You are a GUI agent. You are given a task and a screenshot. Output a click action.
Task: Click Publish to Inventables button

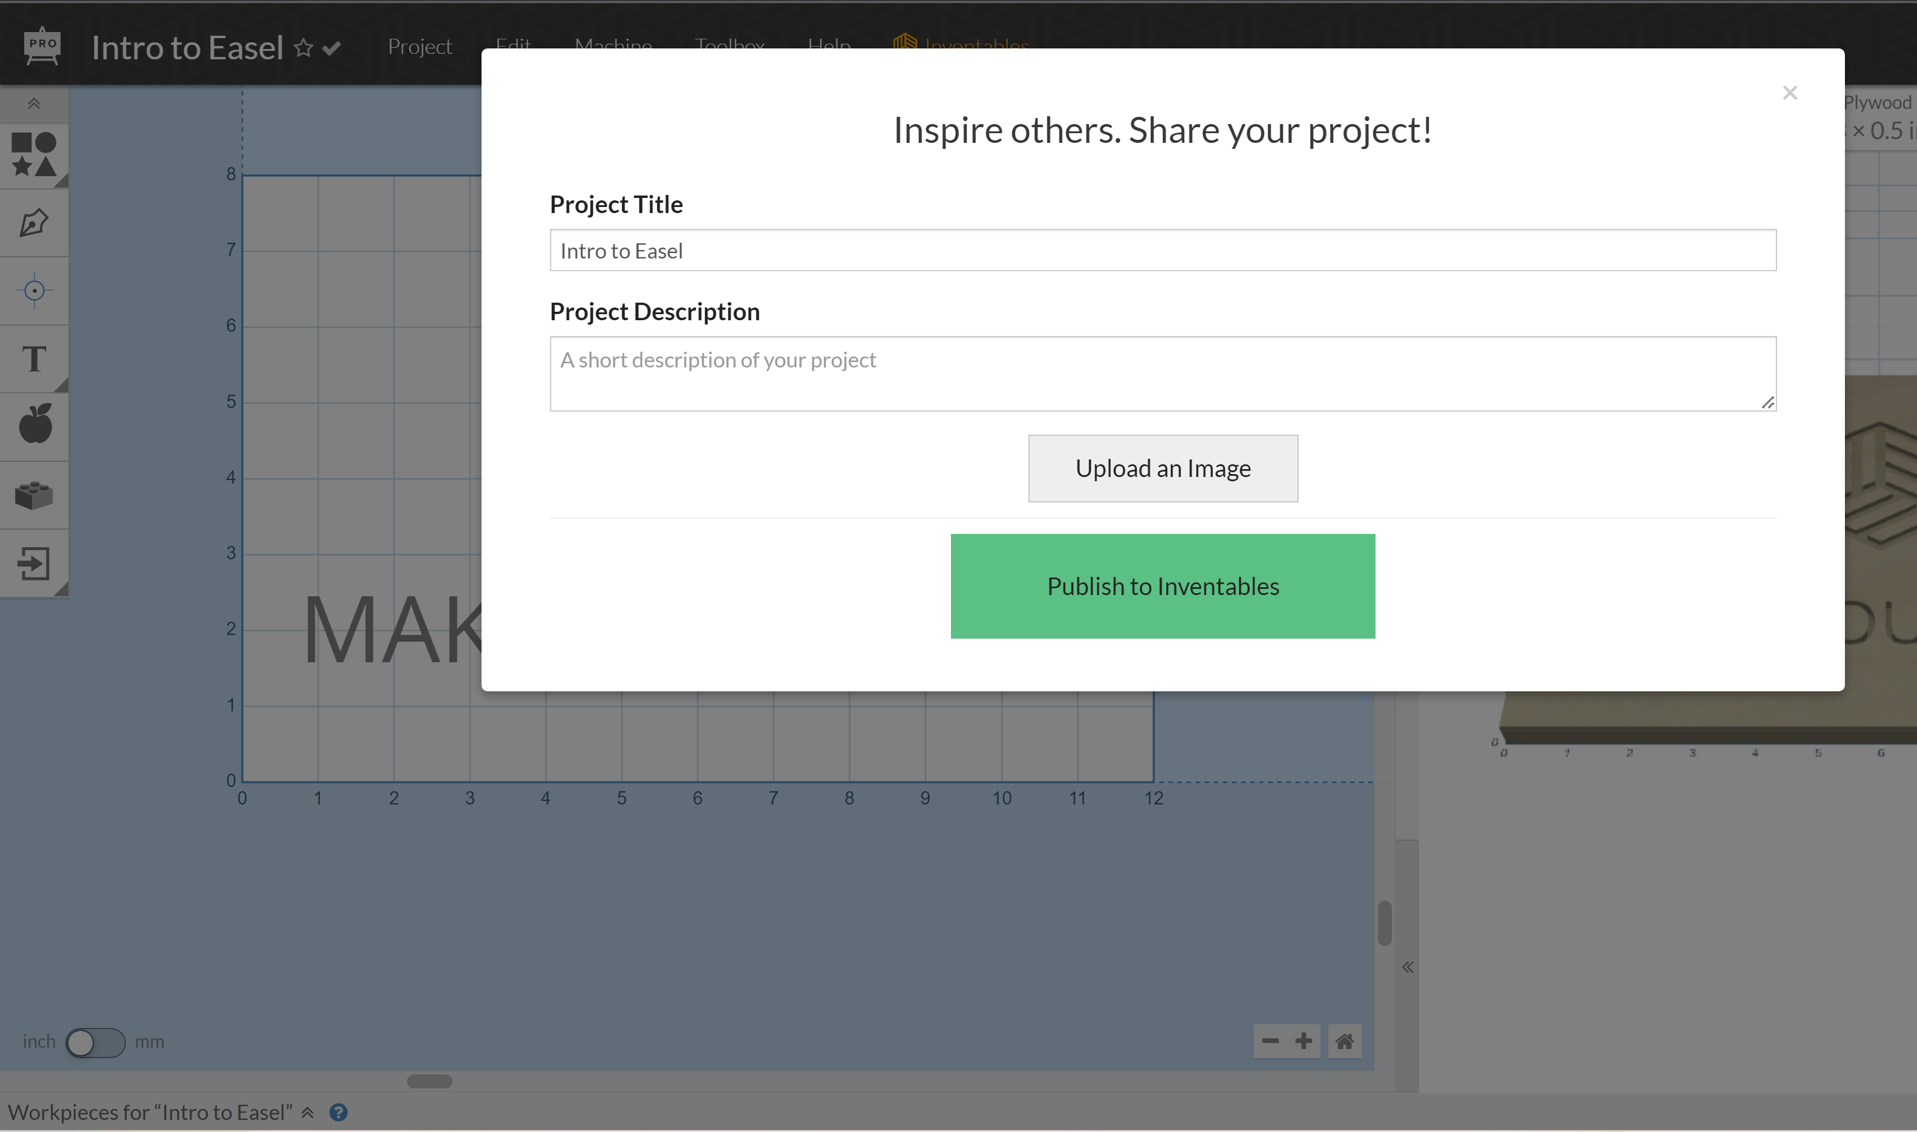coord(1162,586)
